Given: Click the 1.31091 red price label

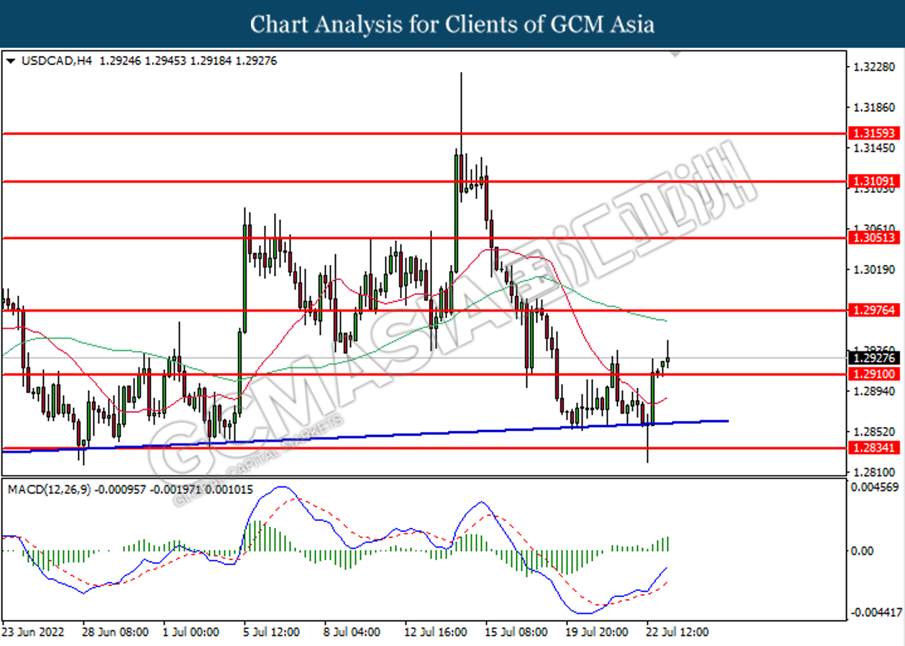Looking at the screenshot, I should point(874,181).
